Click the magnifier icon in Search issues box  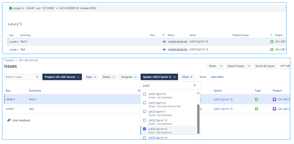pyautogui.click(x=37, y=77)
